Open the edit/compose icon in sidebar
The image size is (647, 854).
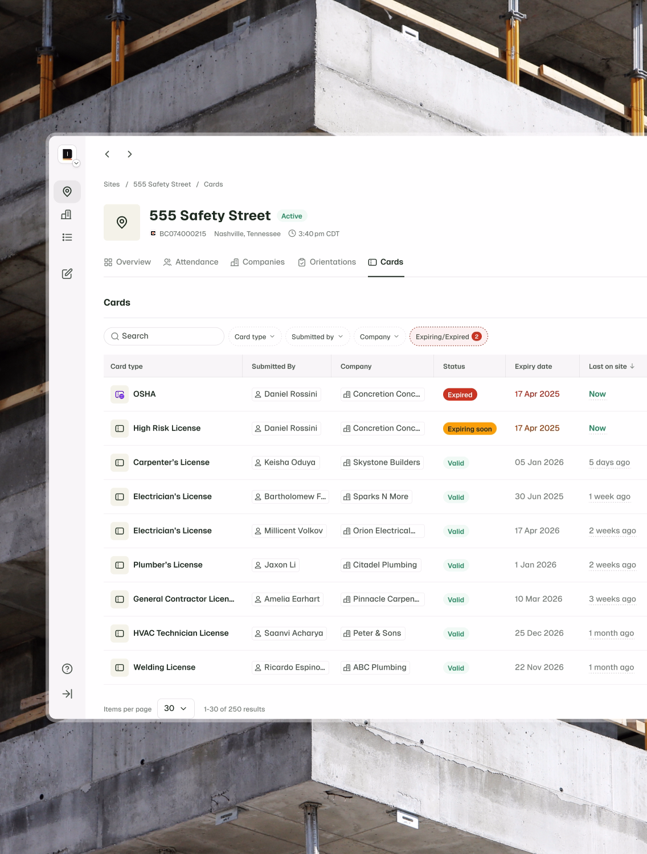(67, 274)
